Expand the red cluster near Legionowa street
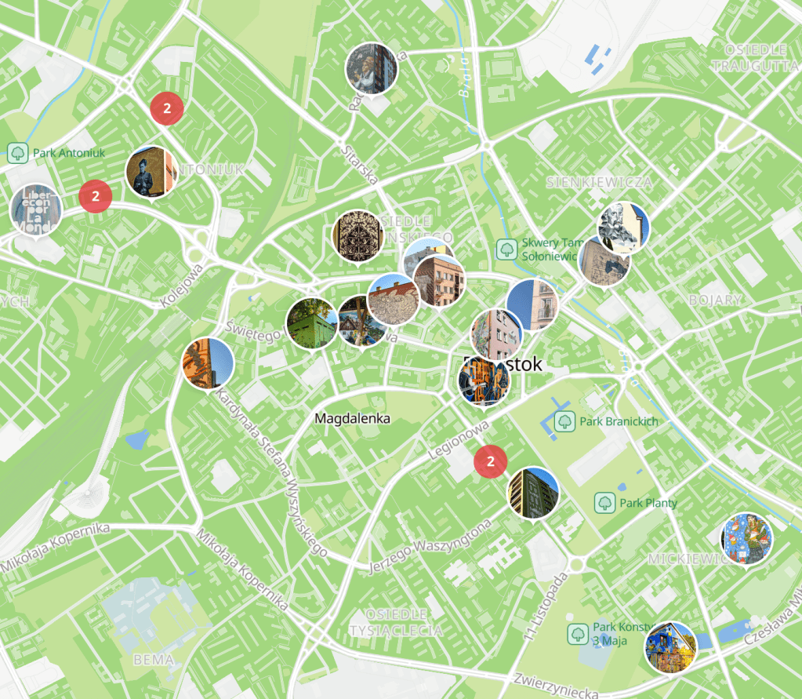Image resolution: width=802 pixels, height=699 pixels. (x=490, y=461)
